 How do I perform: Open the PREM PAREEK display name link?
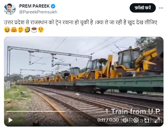click(x=34, y=6)
